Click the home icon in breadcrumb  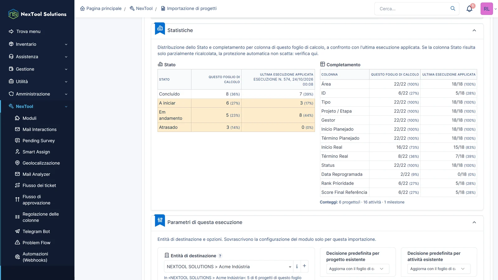(x=82, y=8)
